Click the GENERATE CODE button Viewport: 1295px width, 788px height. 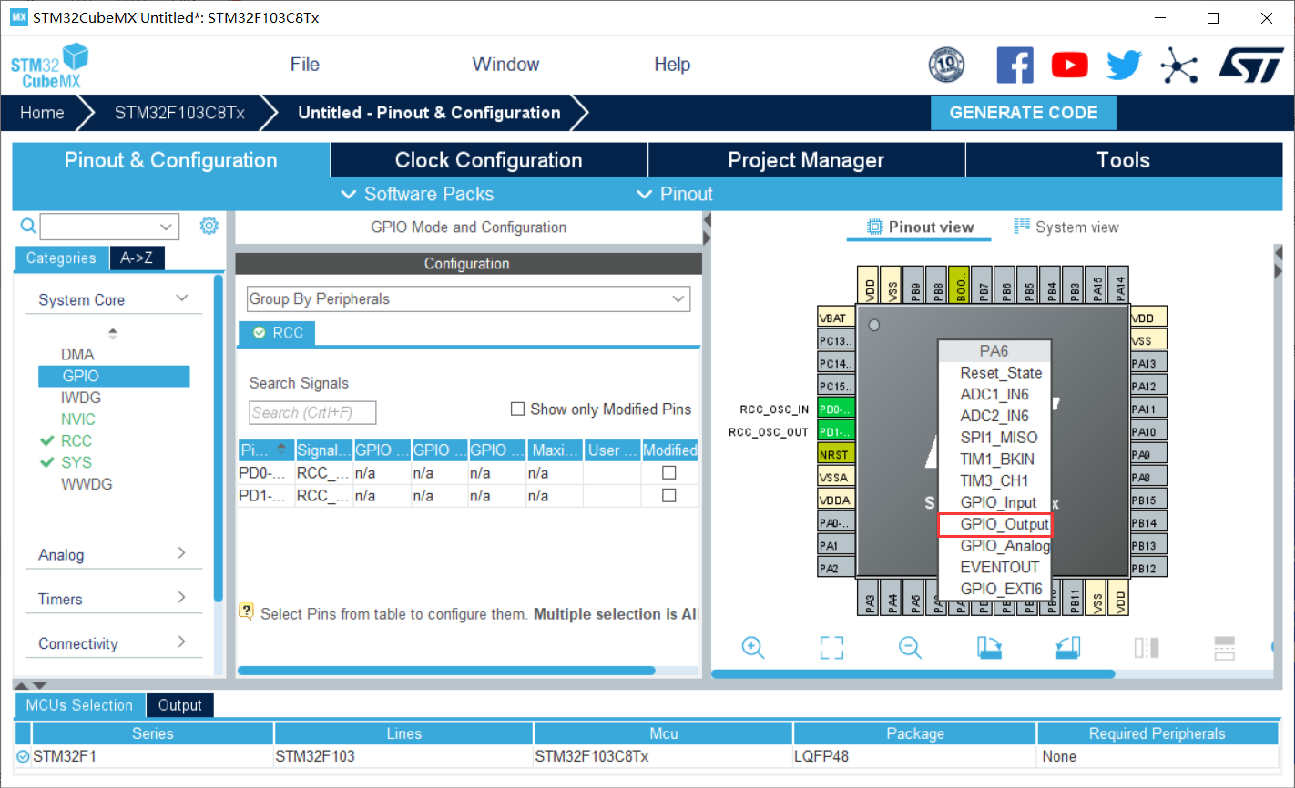pos(1024,113)
